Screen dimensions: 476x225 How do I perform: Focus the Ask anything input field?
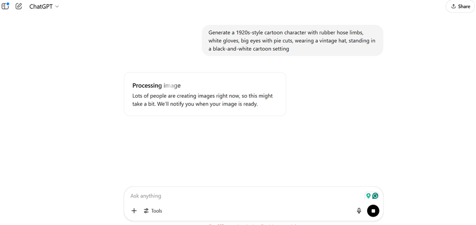pos(240,196)
